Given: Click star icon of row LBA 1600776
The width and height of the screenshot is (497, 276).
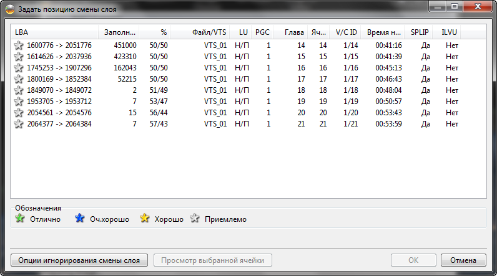Looking at the screenshot, I should tap(19, 45).
